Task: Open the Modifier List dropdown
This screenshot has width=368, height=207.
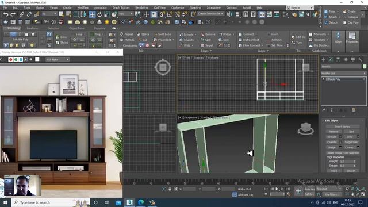Action: (344, 74)
